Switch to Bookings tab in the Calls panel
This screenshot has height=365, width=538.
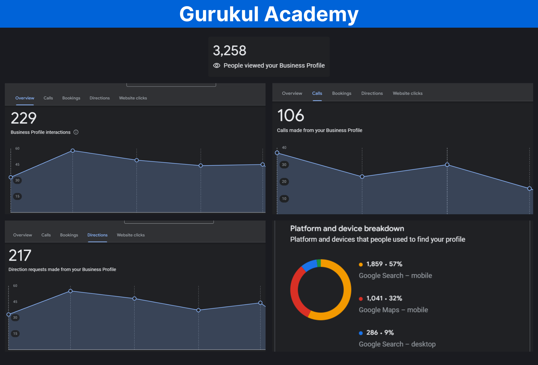[x=342, y=93]
